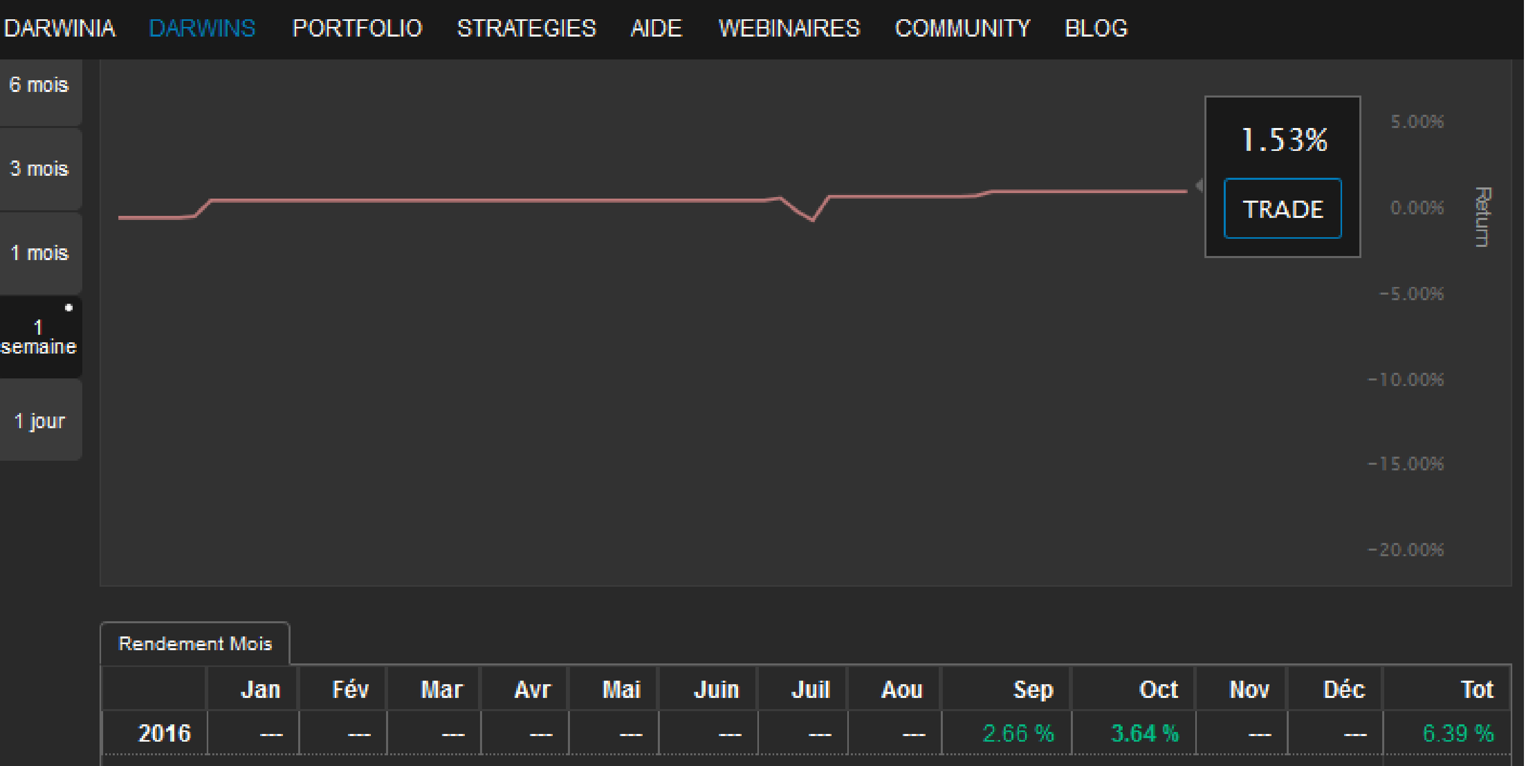Open the DARWINIA menu item
1528x766 pixels.
click(59, 28)
